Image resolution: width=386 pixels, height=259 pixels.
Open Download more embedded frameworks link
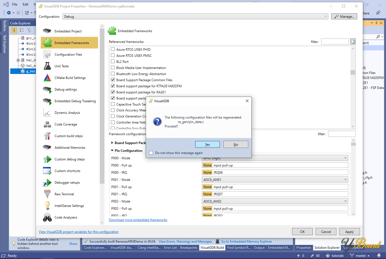[x=138, y=220]
